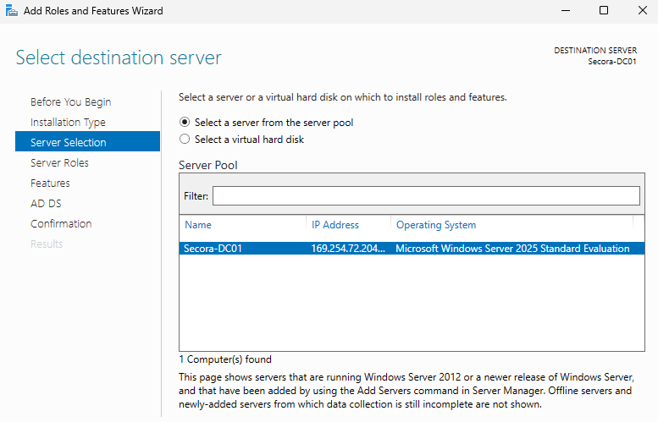Maximize the wizard window
This screenshot has height=422, width=658.
[x=604, y=11]
